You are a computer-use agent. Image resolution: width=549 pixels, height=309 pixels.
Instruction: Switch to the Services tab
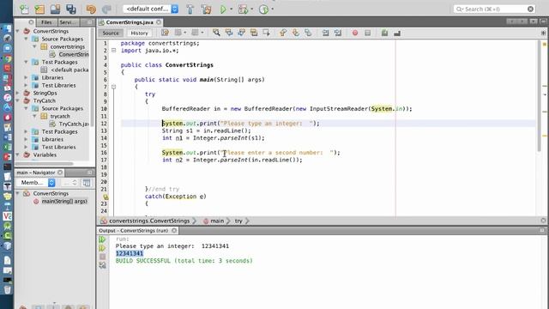coord(68,22)
